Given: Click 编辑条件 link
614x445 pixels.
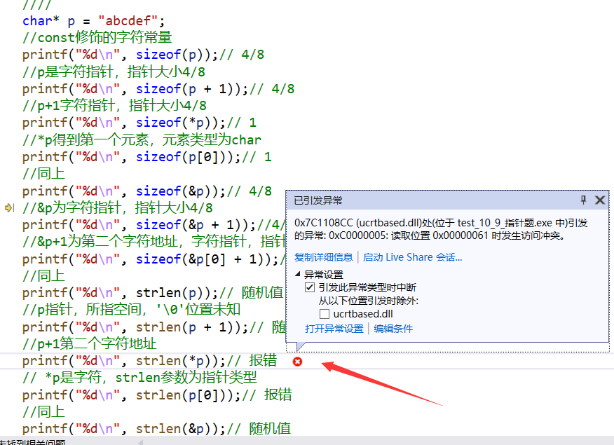Looking at the screenshot, I should [393, 329].
